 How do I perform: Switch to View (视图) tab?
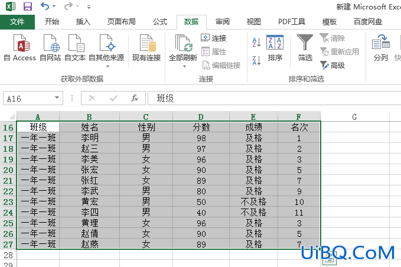pyautogui.click(x=254, y=22)
